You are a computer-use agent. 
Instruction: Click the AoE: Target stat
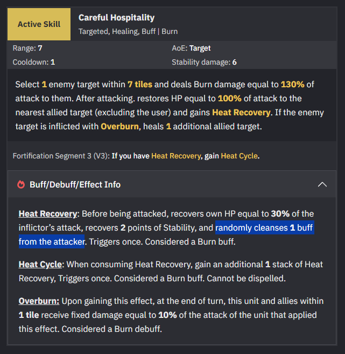point(191,48)
